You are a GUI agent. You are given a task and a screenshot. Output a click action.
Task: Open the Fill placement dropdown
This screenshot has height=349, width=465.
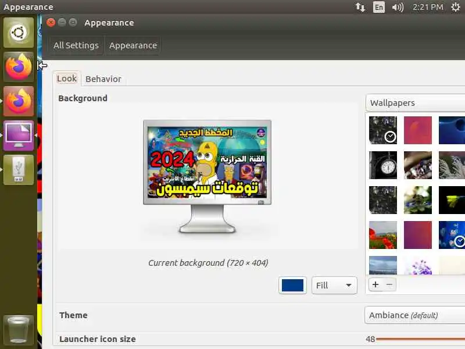(334, 286)
